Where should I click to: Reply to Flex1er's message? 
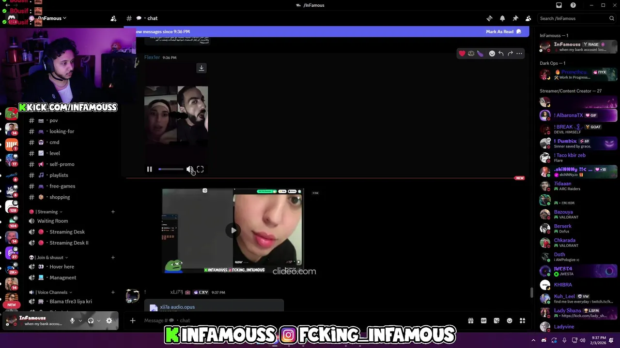pos(501,53)
